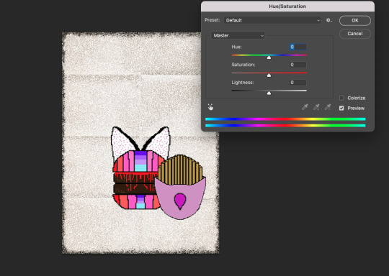Click the Lightness value input field
389x276 pixels.
click(298, 83)
